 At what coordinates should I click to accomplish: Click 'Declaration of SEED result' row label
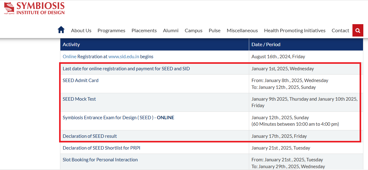pos(90,136)
